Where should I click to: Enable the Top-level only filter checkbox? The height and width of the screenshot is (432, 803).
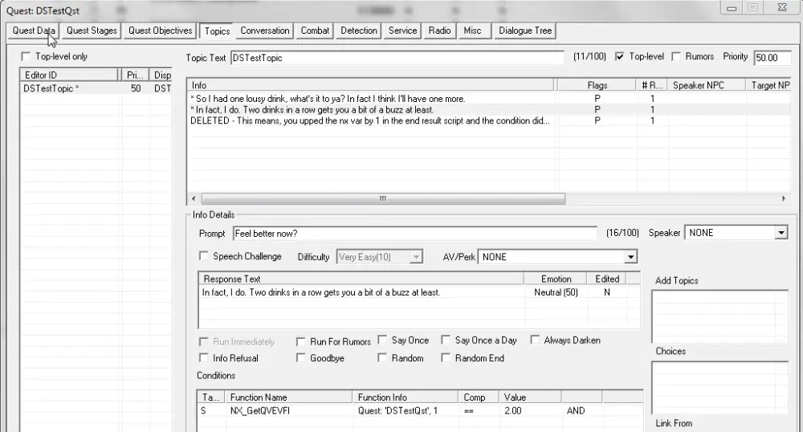(26, 56)
